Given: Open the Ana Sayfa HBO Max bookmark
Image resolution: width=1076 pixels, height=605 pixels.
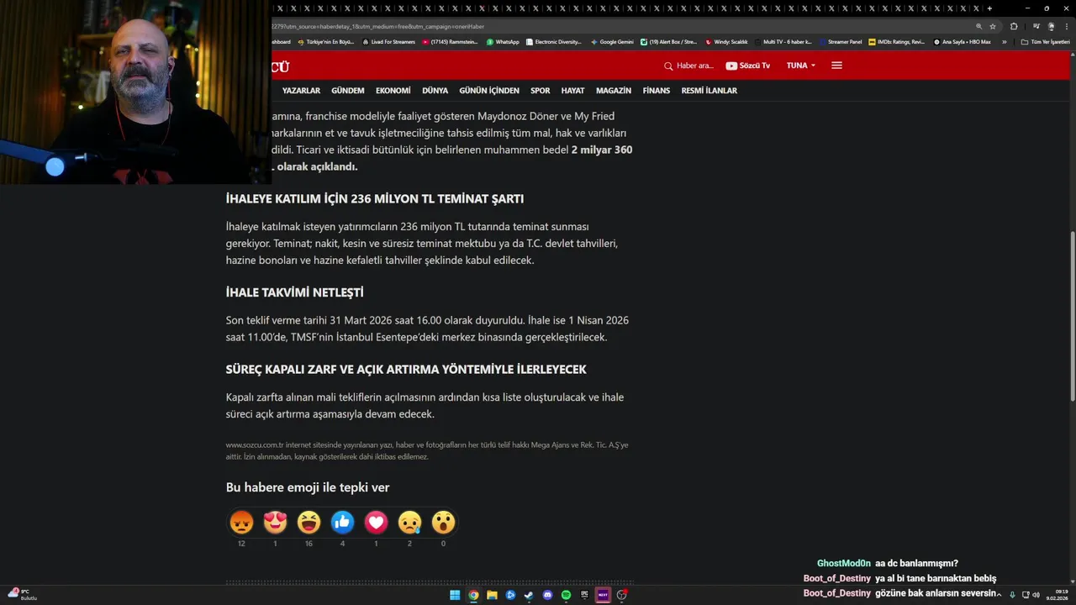Looking at the screenshot, I should [962, 41].
